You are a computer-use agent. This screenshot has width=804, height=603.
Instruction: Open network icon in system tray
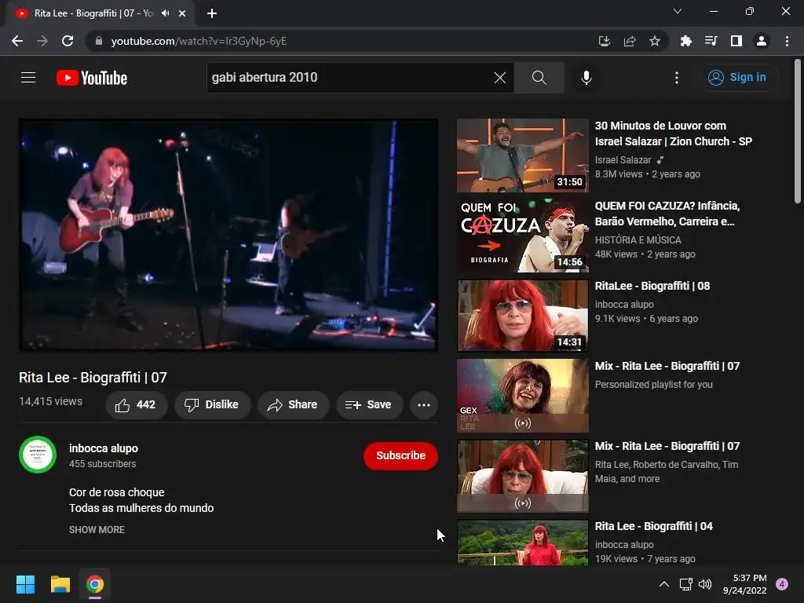[685, 584]
